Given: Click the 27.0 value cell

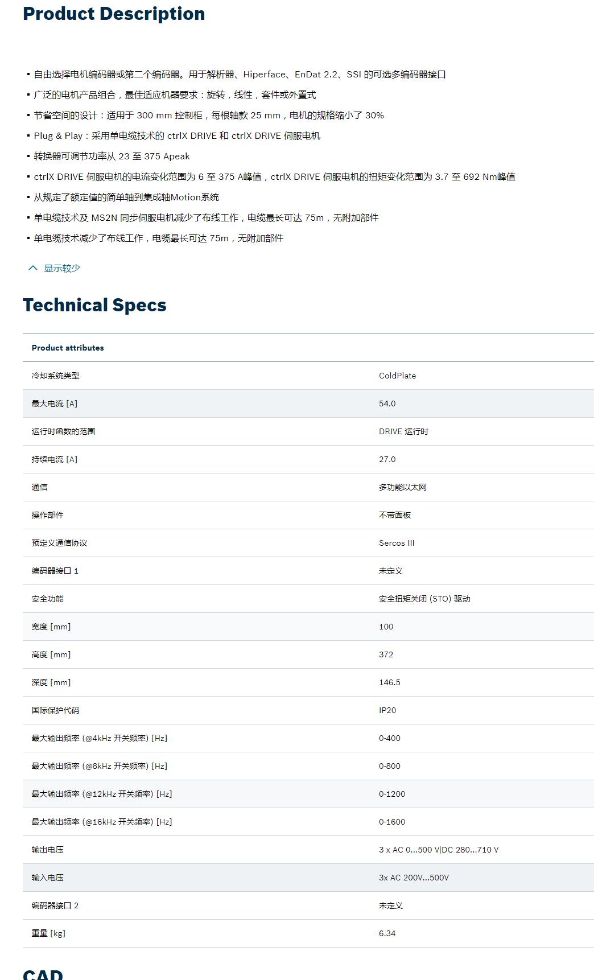Looking at the screenshot, I should tap(387, 459).
